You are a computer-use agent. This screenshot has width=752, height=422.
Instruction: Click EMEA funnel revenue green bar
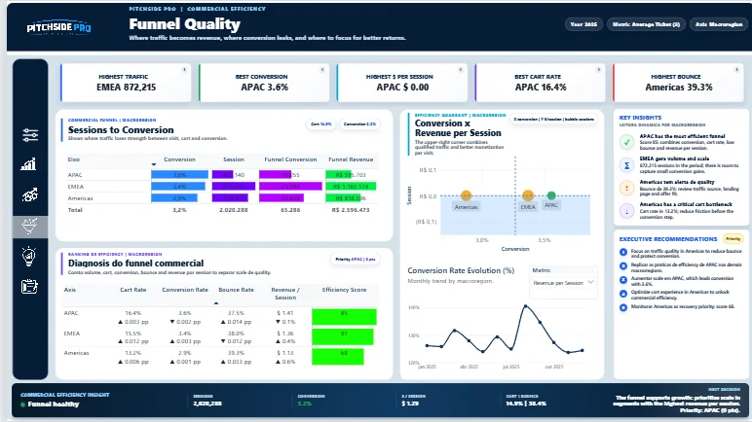[x=351, y=187]
